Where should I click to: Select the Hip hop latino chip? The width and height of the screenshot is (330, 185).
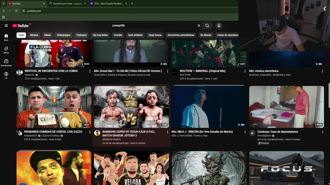point(100,35)
